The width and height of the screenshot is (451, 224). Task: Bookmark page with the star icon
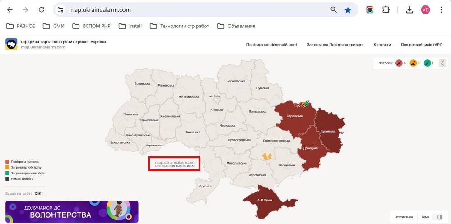(x=348, y=10)
